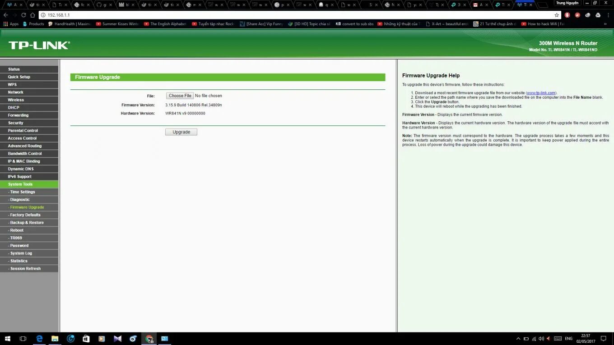Open the DHCP menu
The image size is (614, 345).
[29, 108]
